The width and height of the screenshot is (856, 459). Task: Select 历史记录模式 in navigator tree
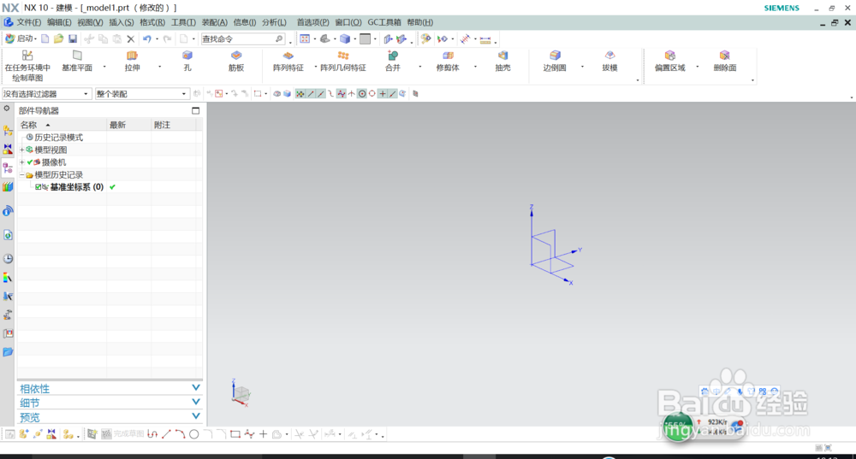point(58,138)
